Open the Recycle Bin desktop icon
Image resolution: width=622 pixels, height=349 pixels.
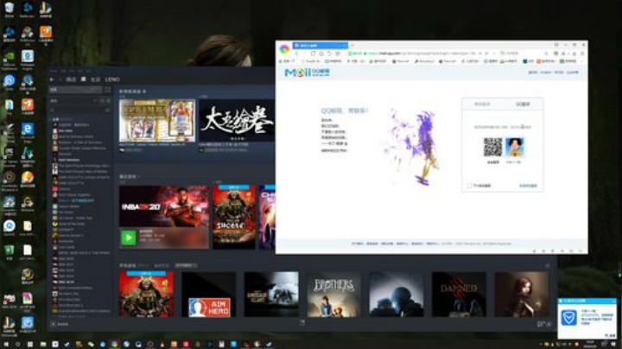pyautogui.click(x=10, y=10)
